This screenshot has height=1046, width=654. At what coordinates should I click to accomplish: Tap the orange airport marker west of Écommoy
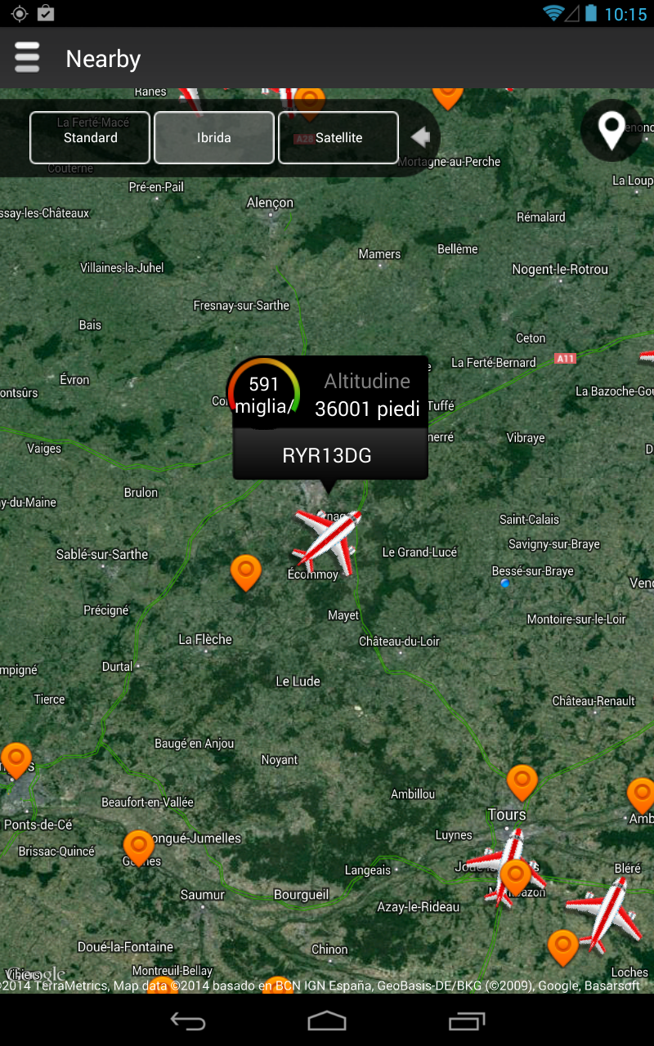coord(245,572)
